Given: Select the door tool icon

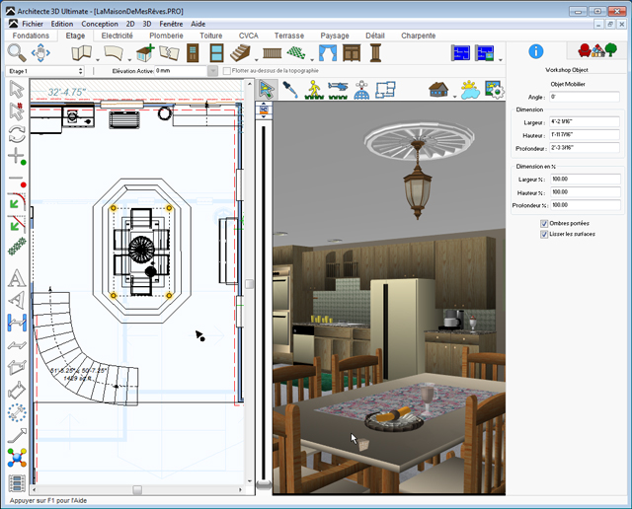Looking at the screenshot, I should pos(192,52).
